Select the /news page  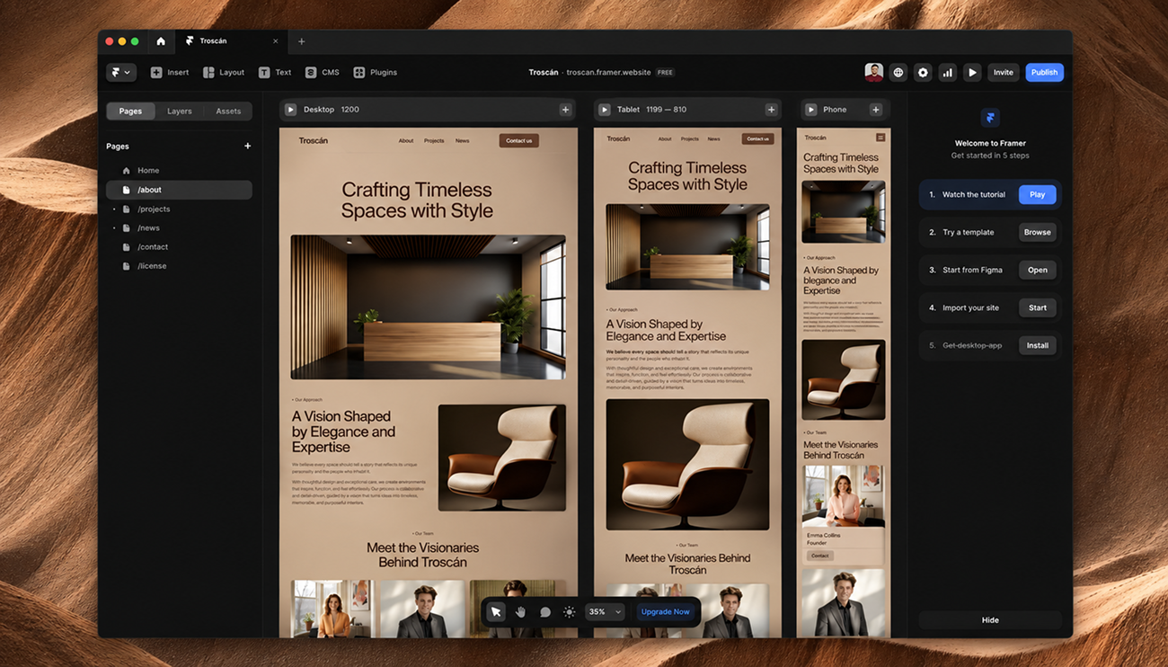[x=179, y=228]
